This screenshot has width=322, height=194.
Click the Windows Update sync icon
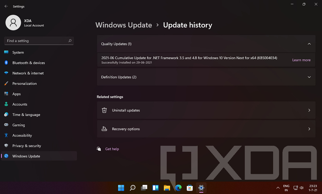click(6, 156)
